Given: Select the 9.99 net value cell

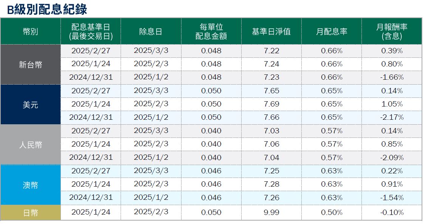Looking at the screenshot, I should click(x=271, y=213).
